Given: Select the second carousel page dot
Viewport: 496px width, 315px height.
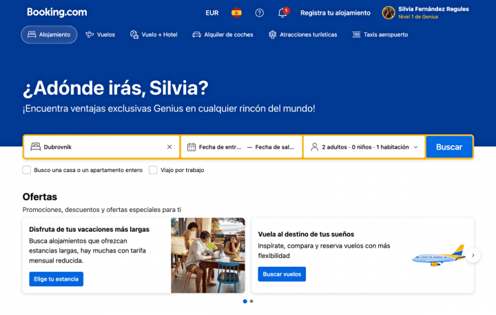Looking at the screenshot, I should tap(251, 301).
